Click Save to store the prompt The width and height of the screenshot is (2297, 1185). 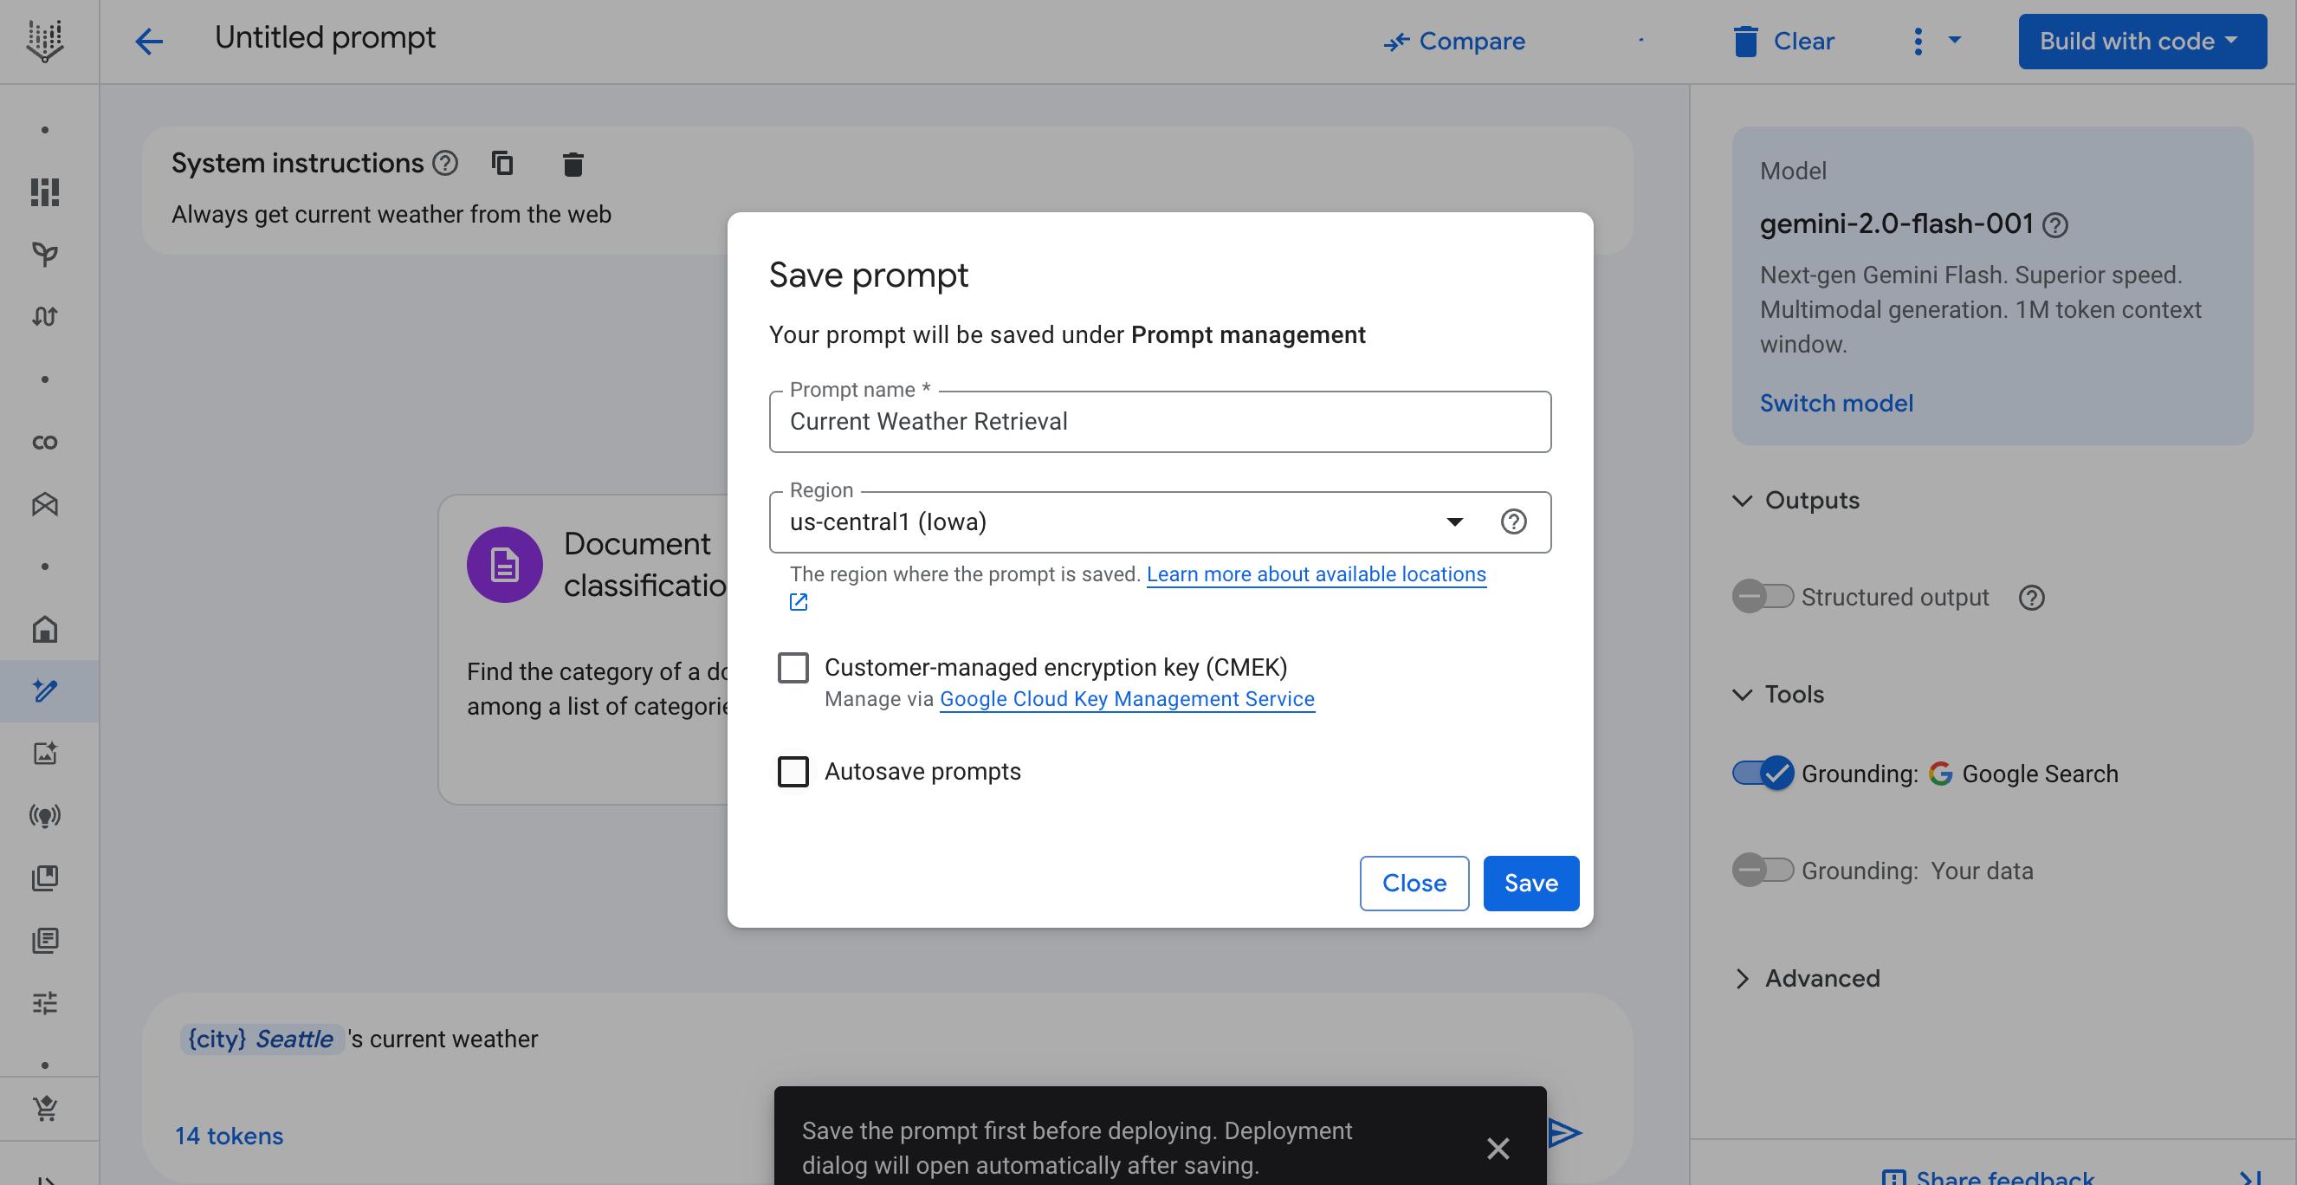click(1530, 883)
